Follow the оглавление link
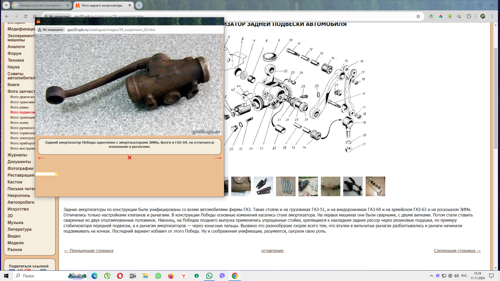 tap(272, 251)
